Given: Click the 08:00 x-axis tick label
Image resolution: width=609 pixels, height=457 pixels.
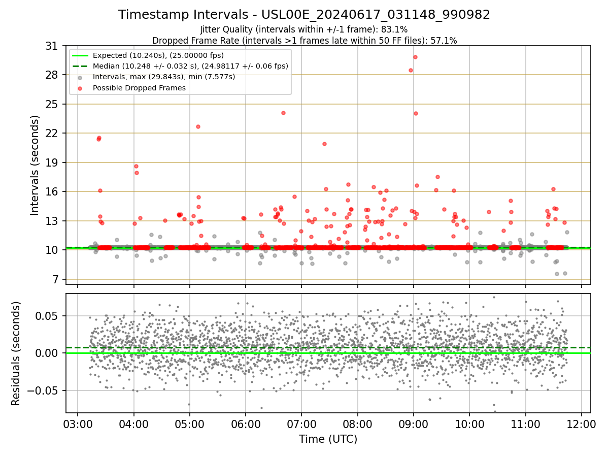Looking at the screenshot, I should [357, 423].
